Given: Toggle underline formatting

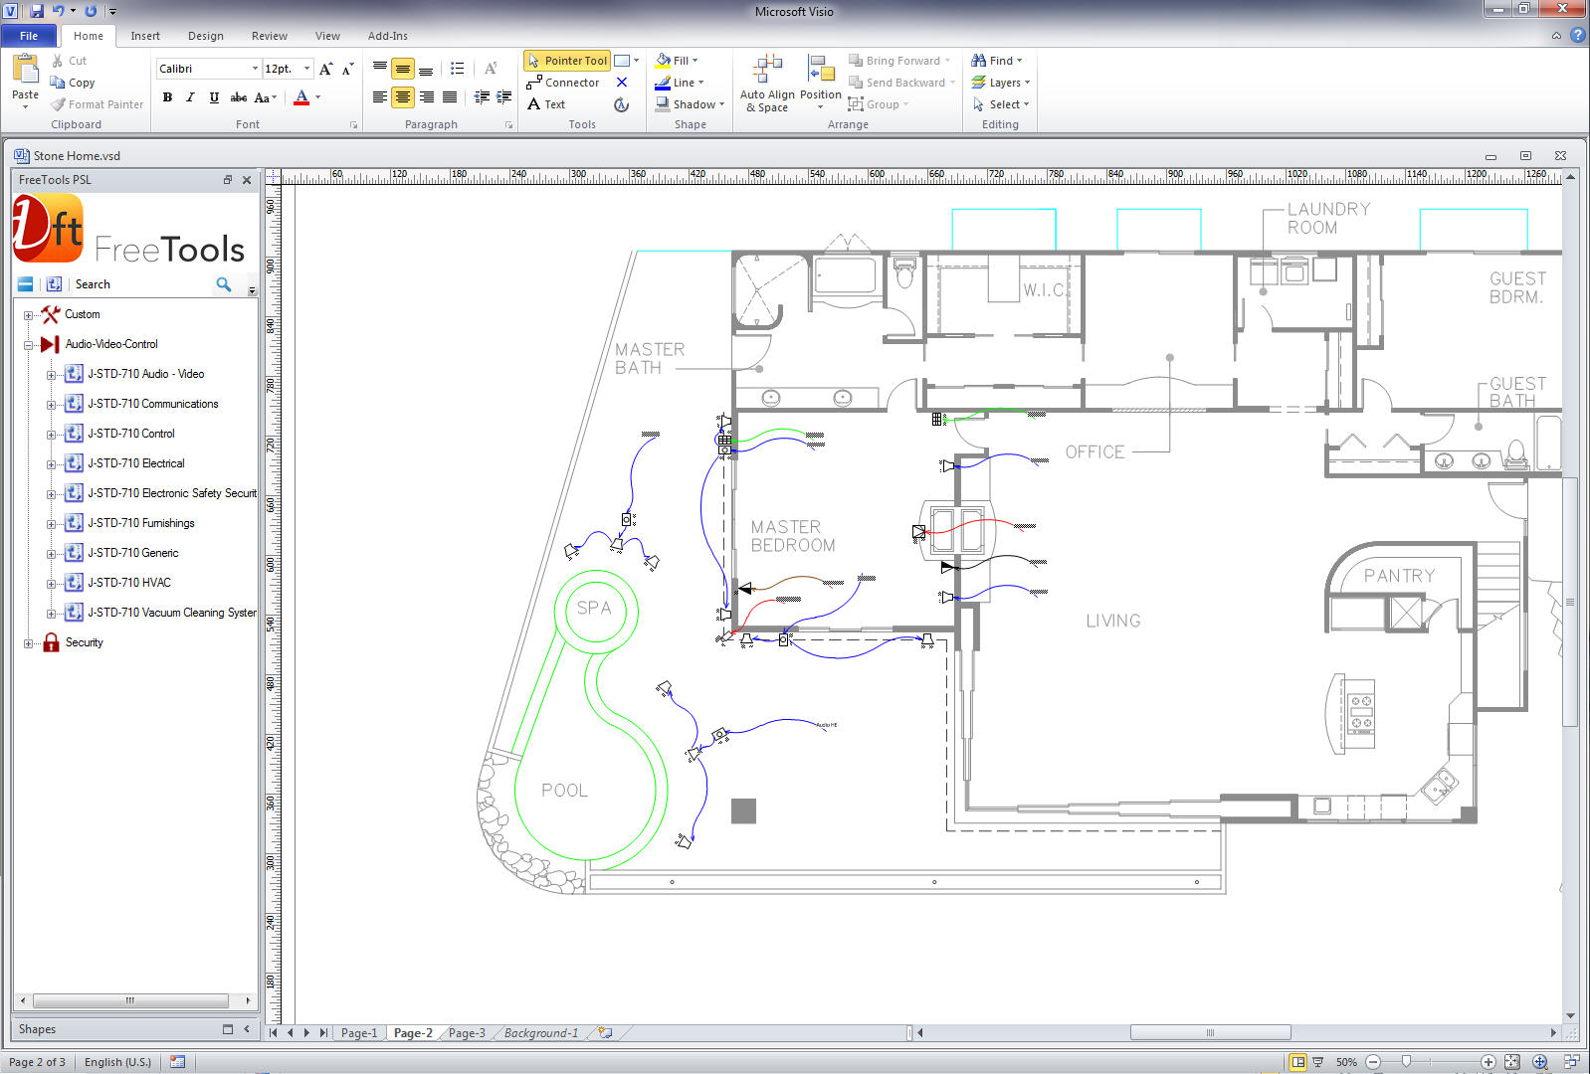Looking at the screenshot, I should click(x=214, y=97).
